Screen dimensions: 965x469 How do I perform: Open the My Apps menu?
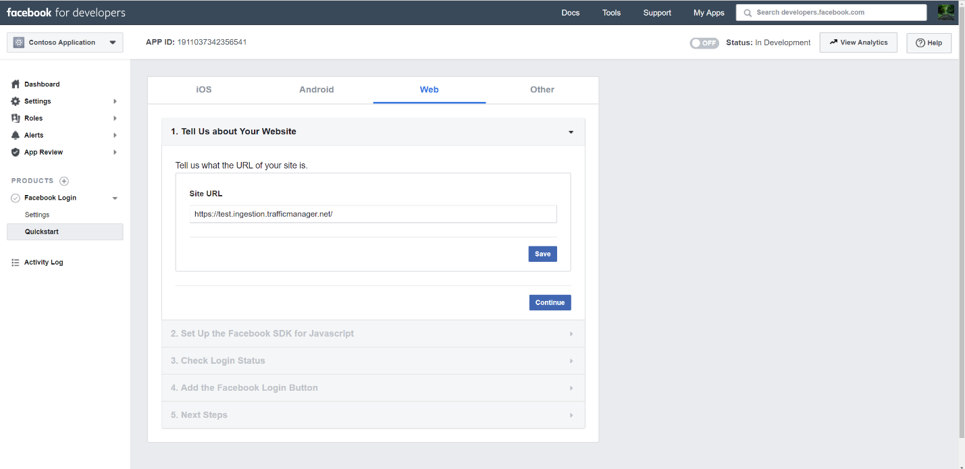(709, 13)
